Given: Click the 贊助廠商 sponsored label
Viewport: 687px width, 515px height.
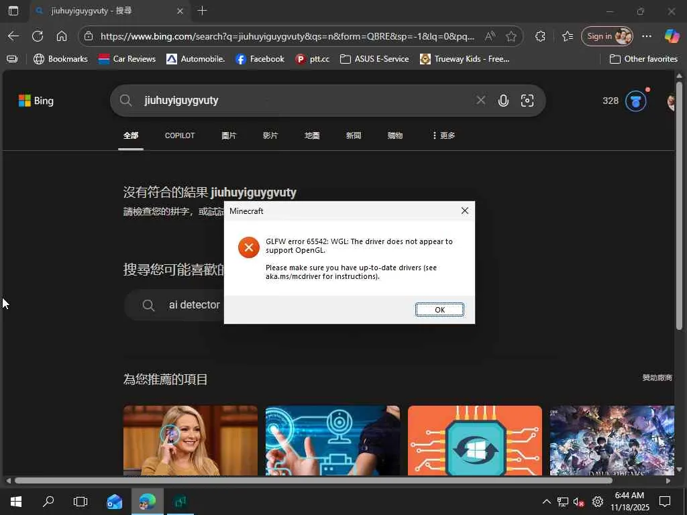Looking at the screenshot, I should (x=657, y=378).
